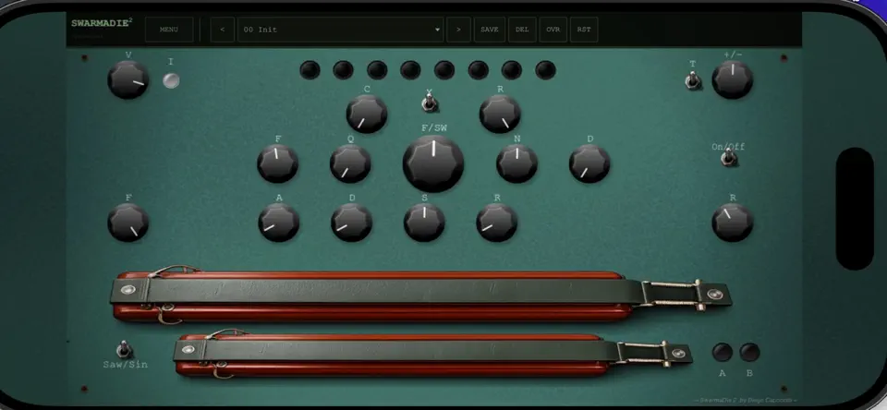The image size is (887, 410).
Task: Click the silver I indicator button
Action: click(171, 81)
